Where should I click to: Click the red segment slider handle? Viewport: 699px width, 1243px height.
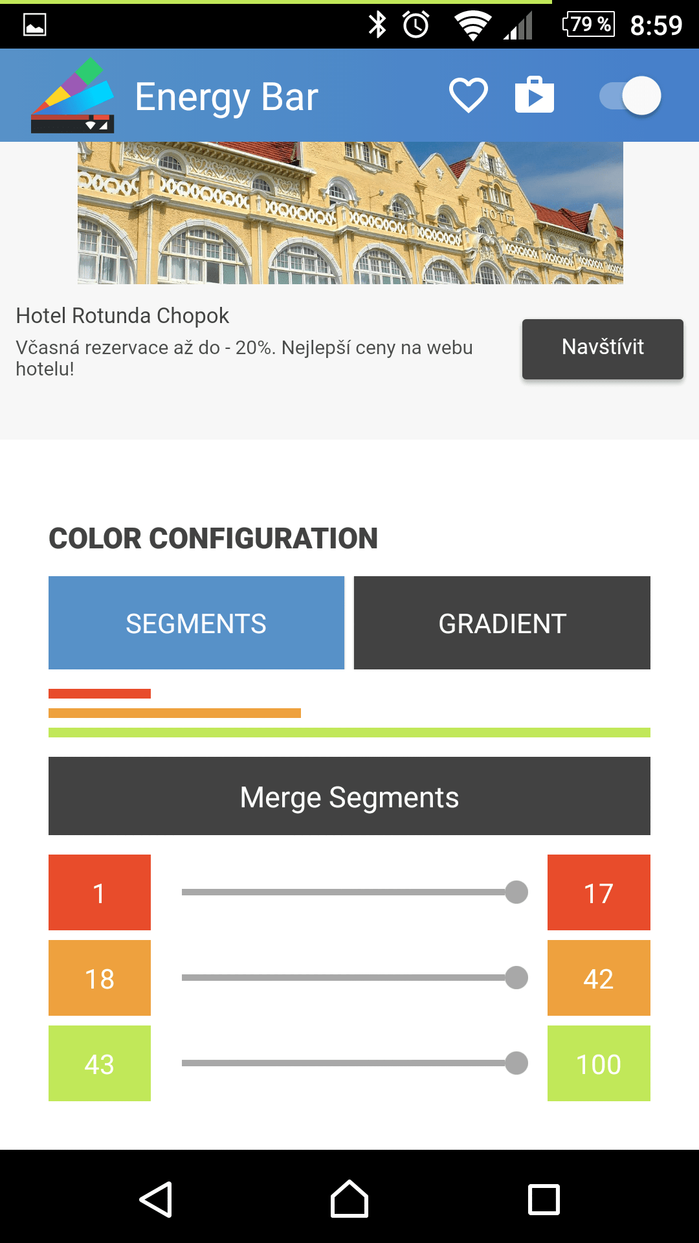(x=516, y=892)
